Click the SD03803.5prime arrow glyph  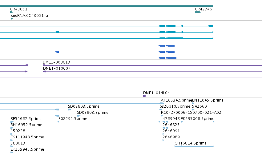70,110
